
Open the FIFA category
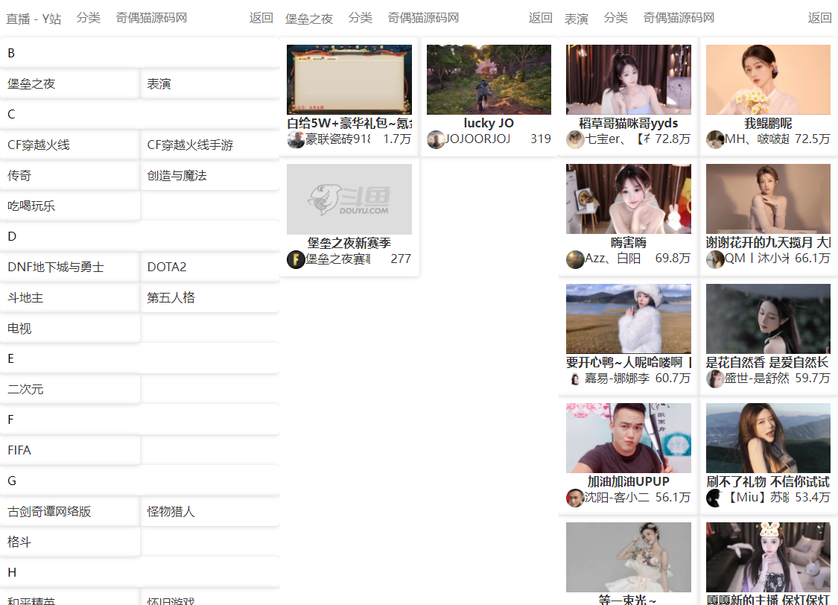70,450
